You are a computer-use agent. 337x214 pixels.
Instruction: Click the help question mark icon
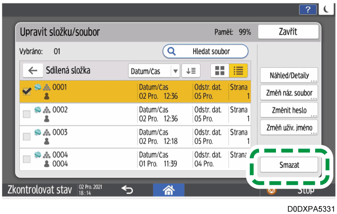click(x=309, y=9)
